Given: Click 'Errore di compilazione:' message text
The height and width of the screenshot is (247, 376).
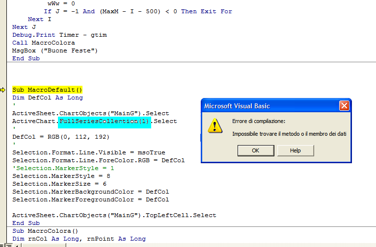Looking at the screenshot, I should 259,121.
